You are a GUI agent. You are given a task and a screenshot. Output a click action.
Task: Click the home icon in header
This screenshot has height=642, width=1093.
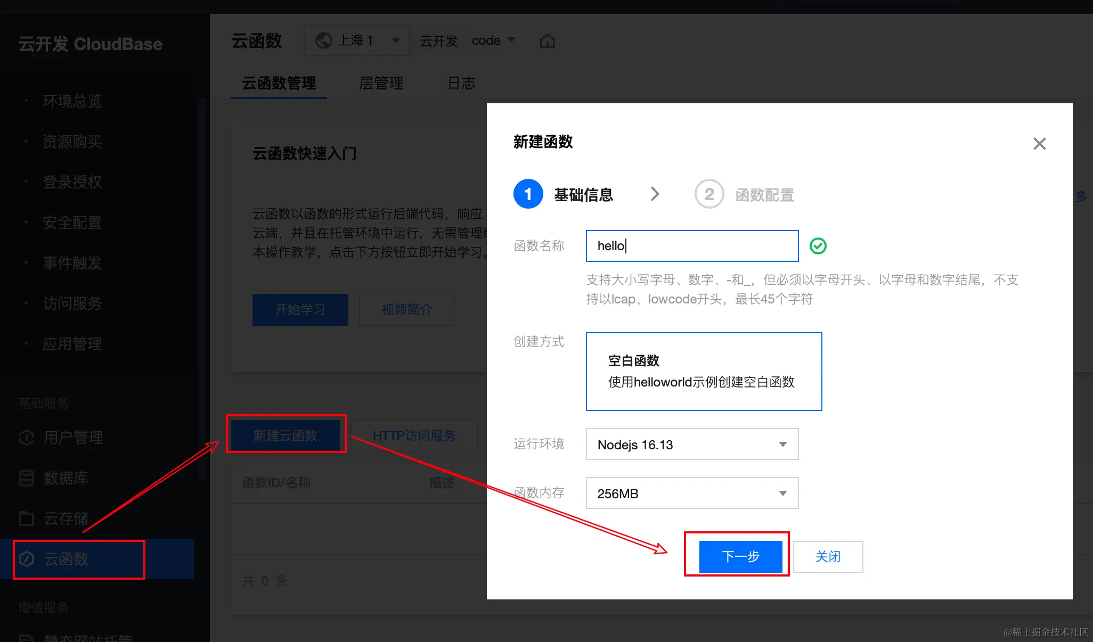547,41
